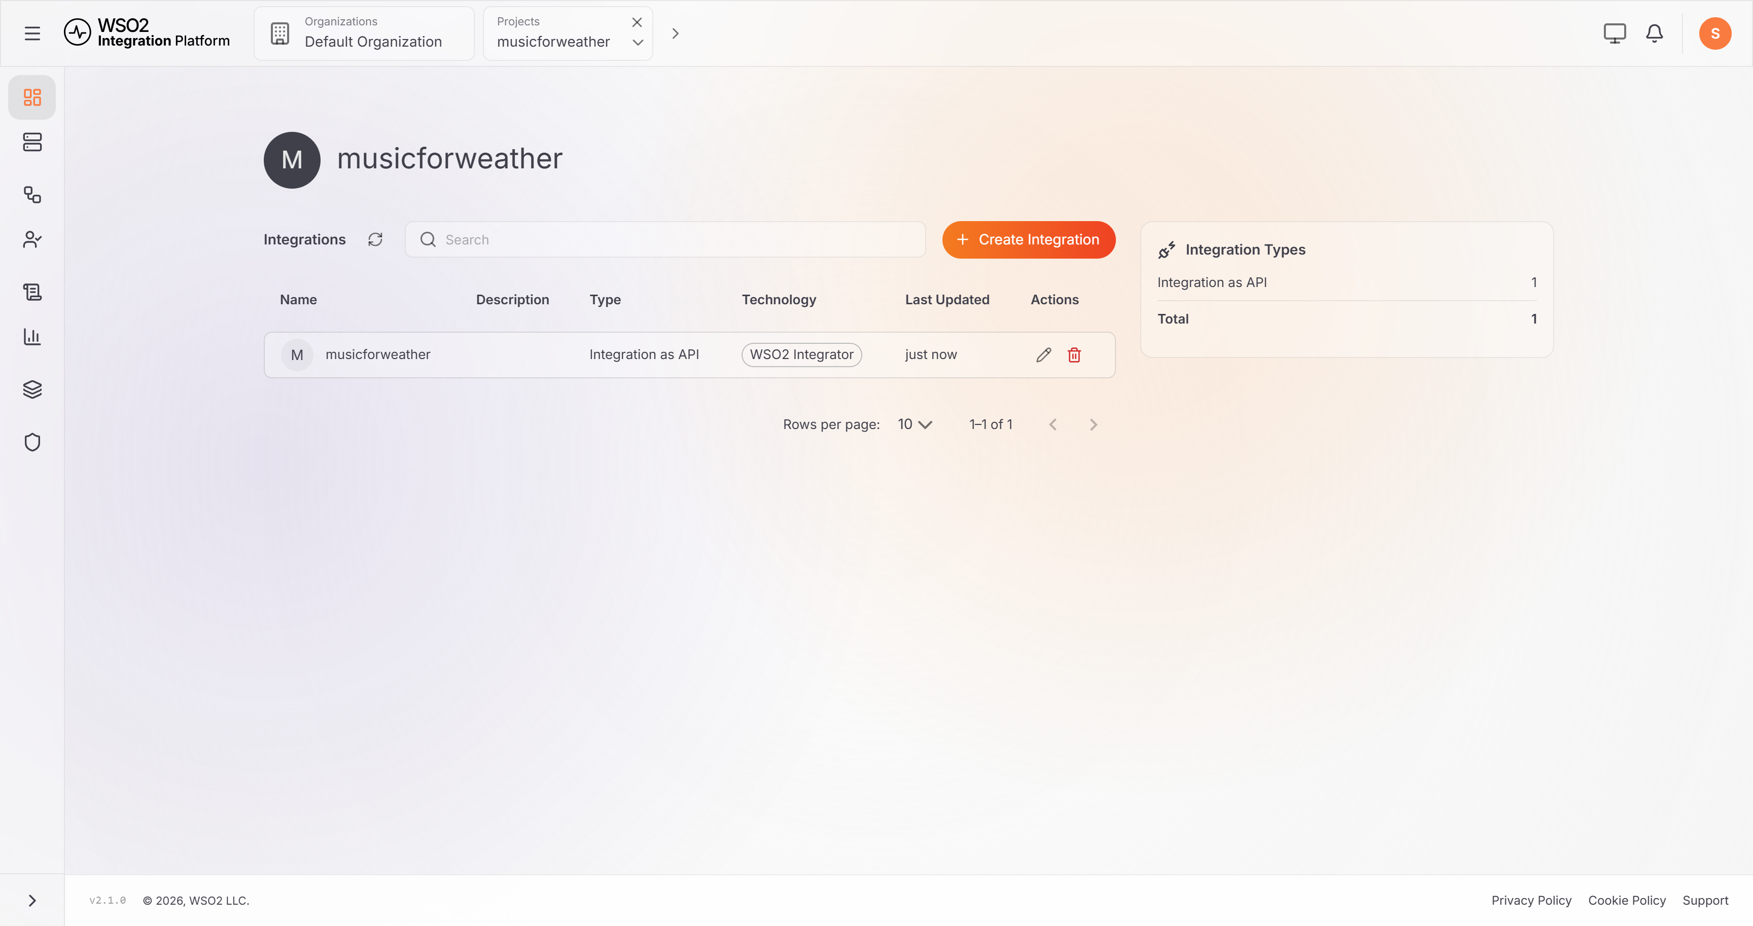Open the rows per page dropdown
The width and height of the screenshot is (1753, 926).
(x=915, y=424)
